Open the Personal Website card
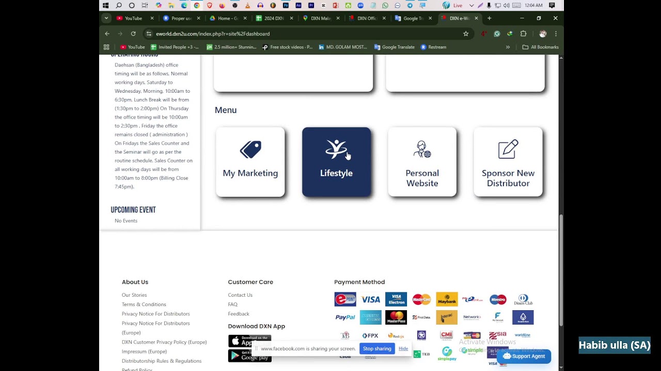 pos(422,162)
